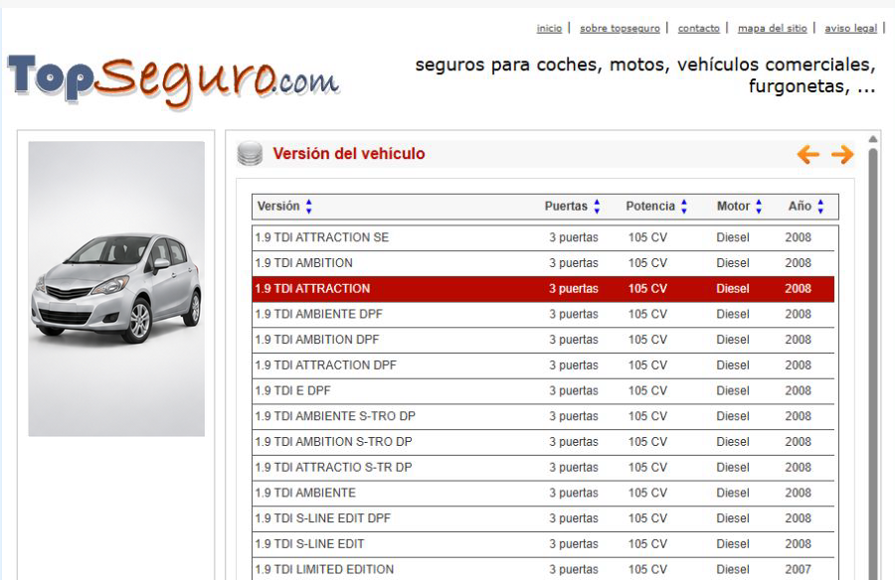Click Diesel in the S-LINE EDIT DPF row
The image size is (895, 580).
pos(733,518)
